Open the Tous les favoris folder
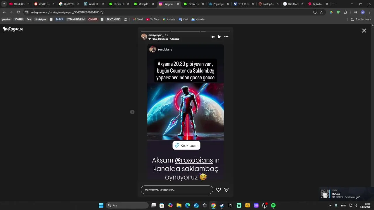The height and width of the screenshot is (210, 374). coord(361,20)
